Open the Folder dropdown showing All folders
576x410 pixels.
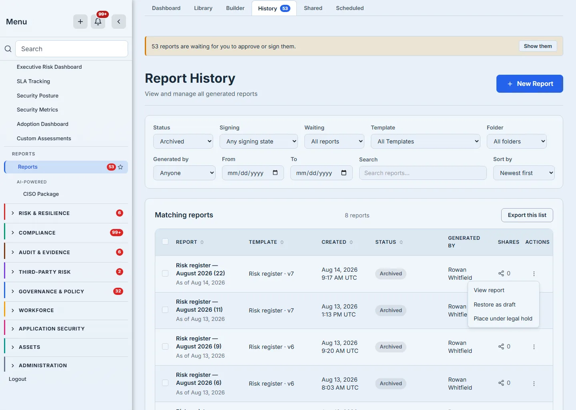tap(517, 141)
